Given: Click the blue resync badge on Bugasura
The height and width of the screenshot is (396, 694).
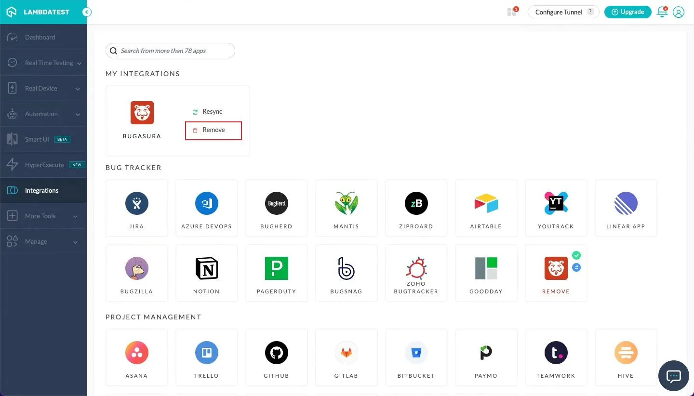Looking at the screenshot, I should point(576,267).
